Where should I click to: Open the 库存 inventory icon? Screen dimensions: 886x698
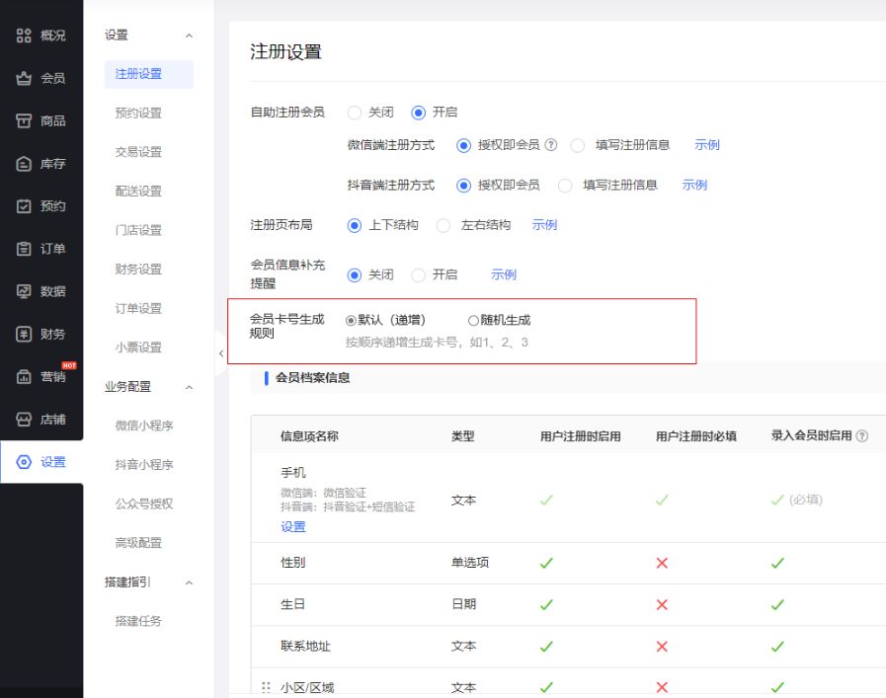pos(24,164)
